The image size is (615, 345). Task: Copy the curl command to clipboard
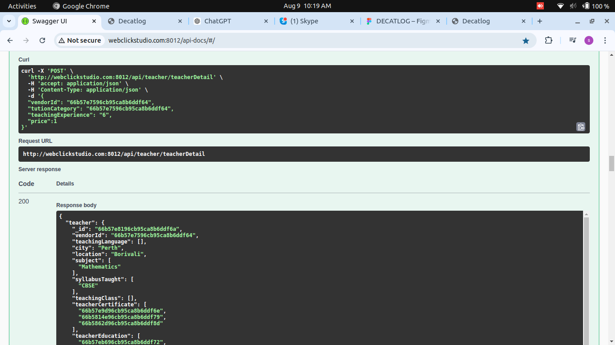tap(581, 127)
